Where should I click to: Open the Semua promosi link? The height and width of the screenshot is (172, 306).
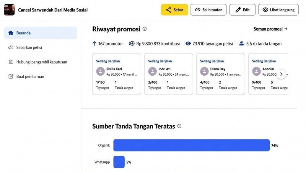pyautogui.click(x=268, y=29)
